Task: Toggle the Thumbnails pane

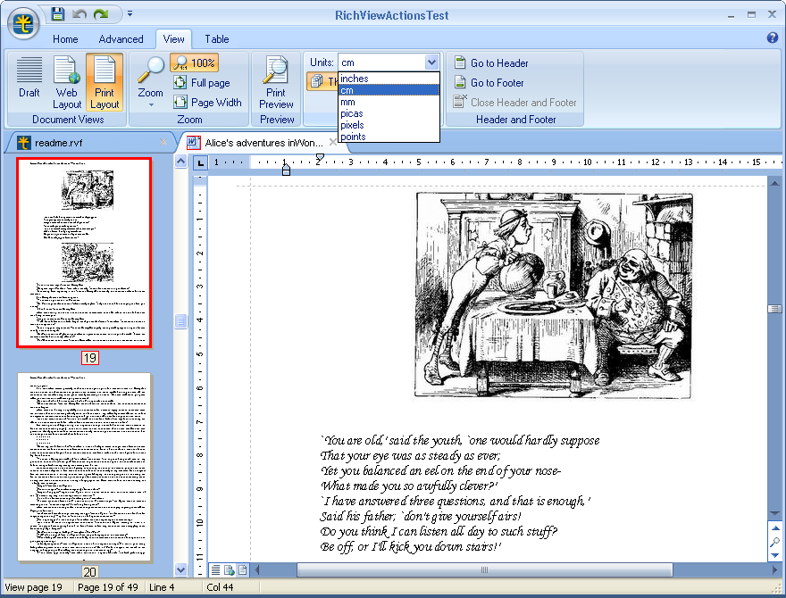Action: point(320,80)
